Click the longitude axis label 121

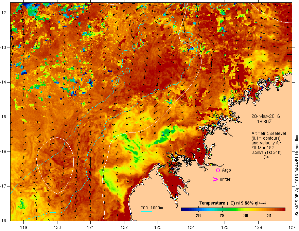coord(91,227)
